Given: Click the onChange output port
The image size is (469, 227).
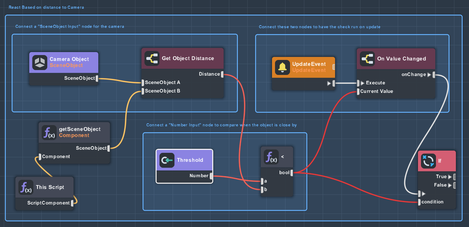Looking at the screenshot, I should pos(433,75).
